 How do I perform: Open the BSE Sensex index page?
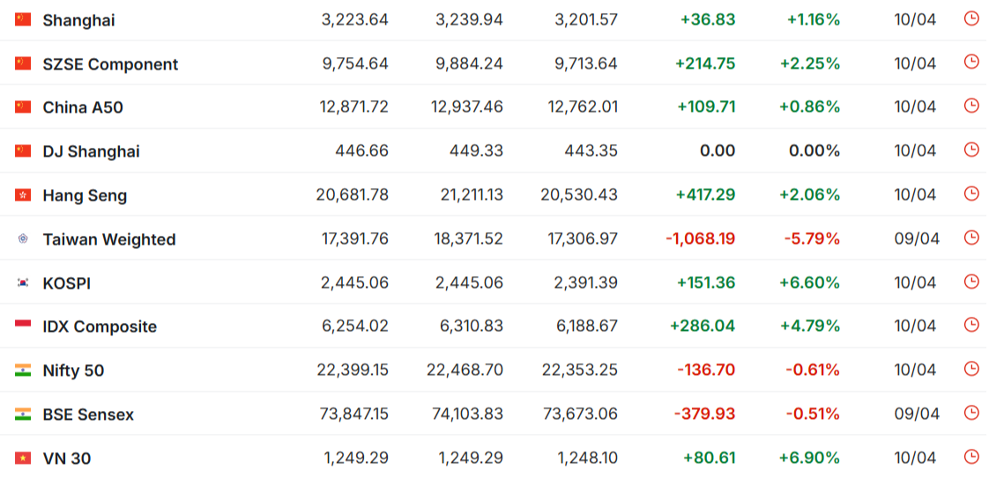(88, 415)
